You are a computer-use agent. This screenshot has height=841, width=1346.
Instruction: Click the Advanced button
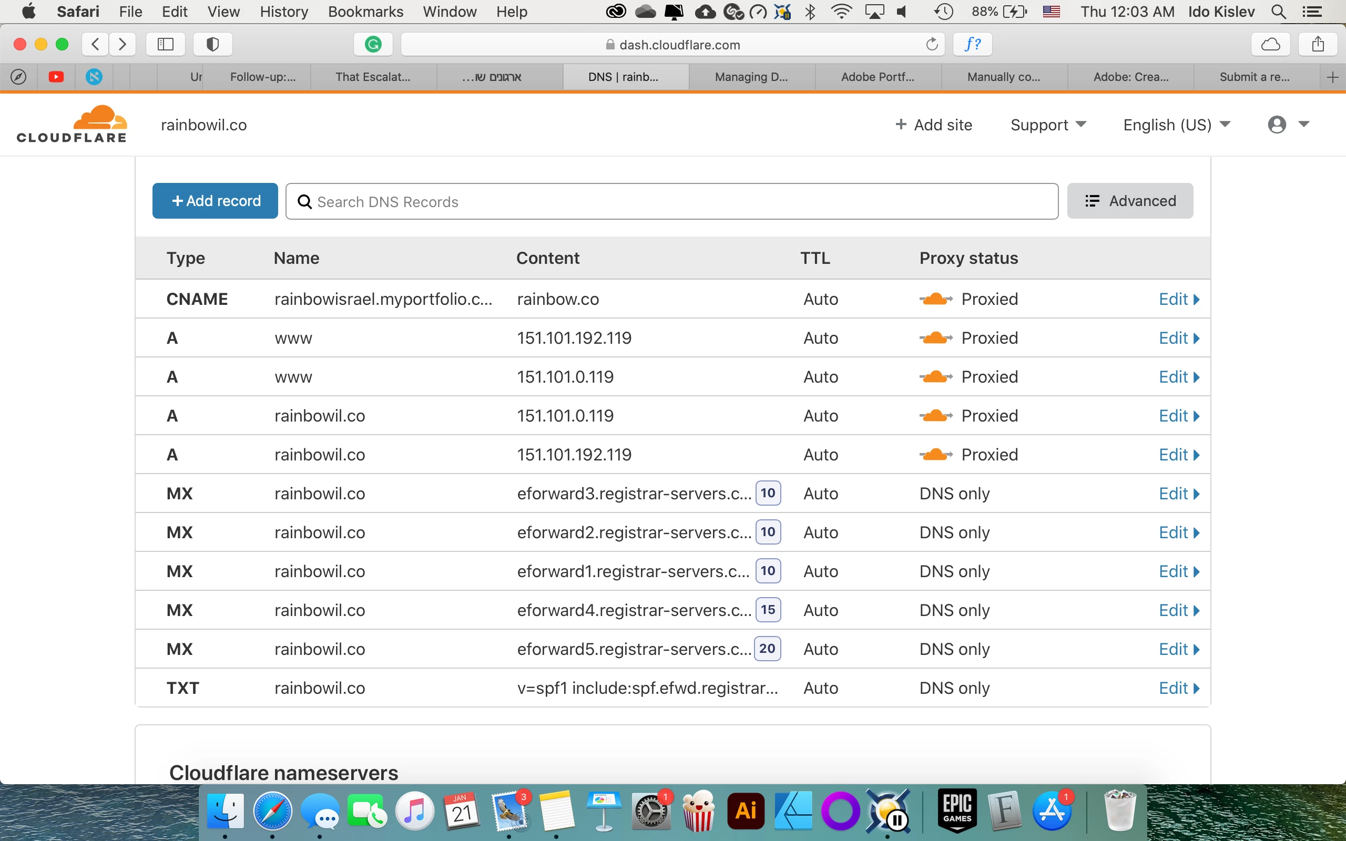[1129, 201]
